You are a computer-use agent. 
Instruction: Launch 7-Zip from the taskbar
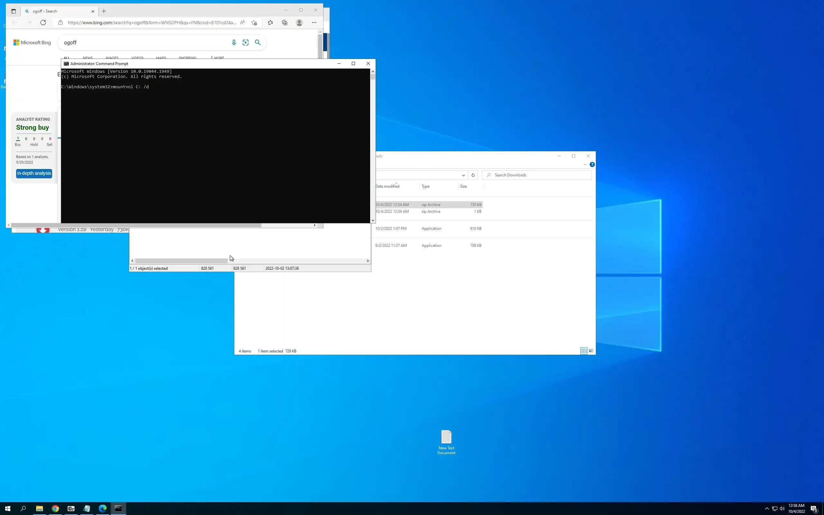point(71,509)
